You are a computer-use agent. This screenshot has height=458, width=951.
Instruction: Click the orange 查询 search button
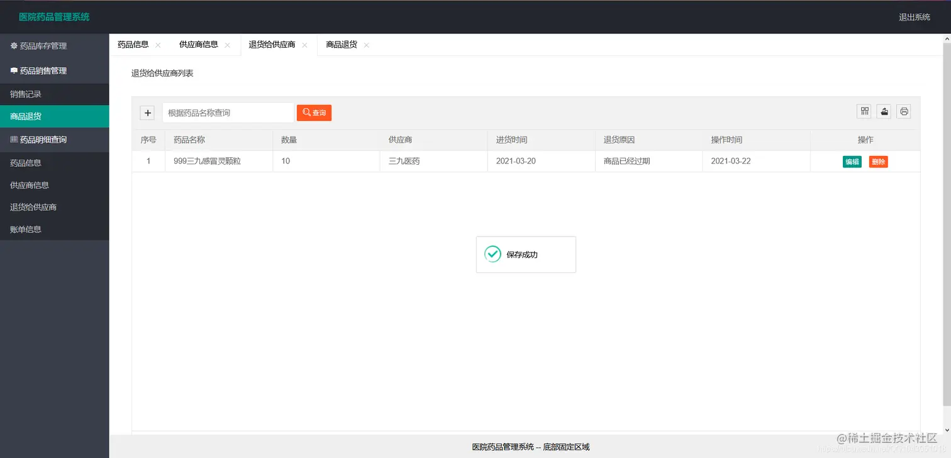click(314, 113)
